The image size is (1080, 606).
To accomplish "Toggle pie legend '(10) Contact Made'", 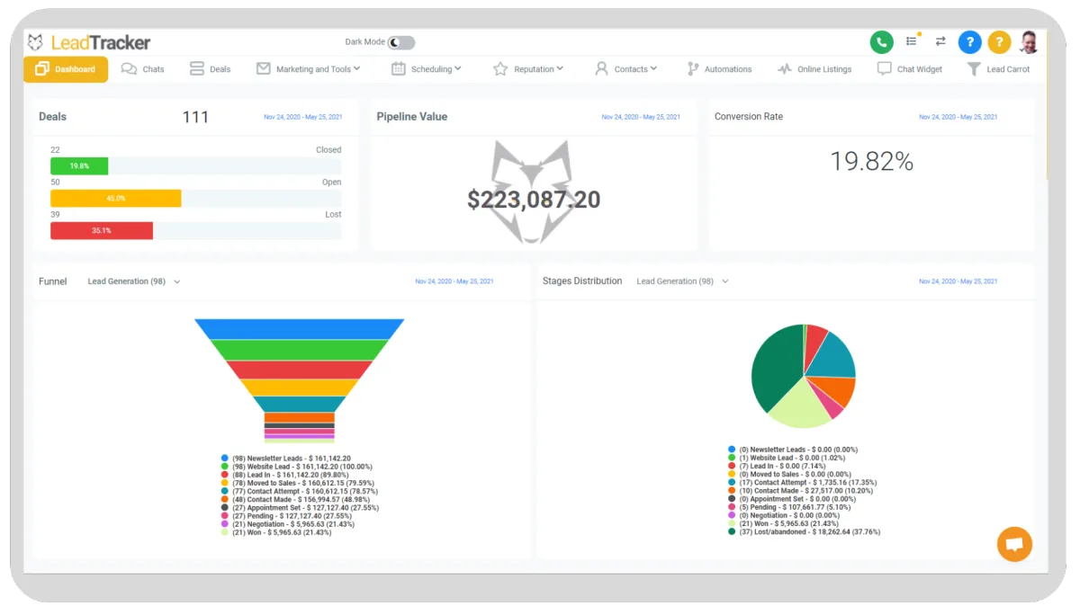I will 799,490.
